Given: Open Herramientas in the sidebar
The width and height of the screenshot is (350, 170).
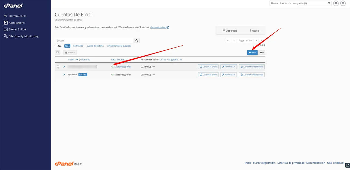Looking at the screenshot, I should click(x=17, y=16).
